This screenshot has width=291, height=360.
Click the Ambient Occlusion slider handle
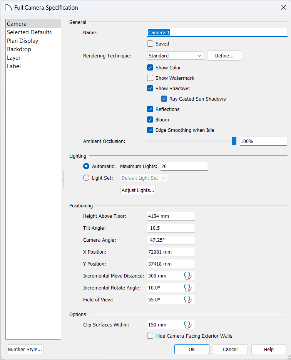[x=234, y=141]
